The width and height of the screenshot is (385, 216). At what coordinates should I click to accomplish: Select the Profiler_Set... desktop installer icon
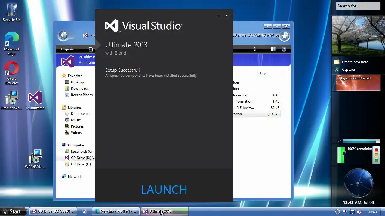click(12, 100)
